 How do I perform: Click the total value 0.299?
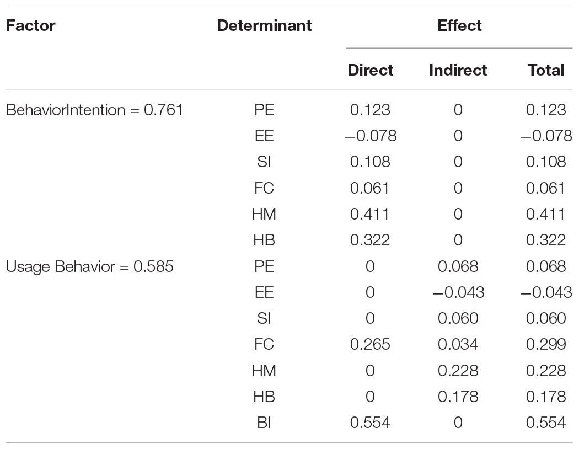546,345
